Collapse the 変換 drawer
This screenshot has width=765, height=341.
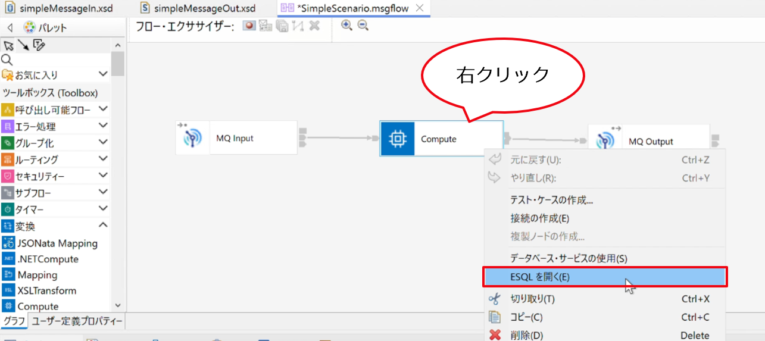tap(103, 226)
